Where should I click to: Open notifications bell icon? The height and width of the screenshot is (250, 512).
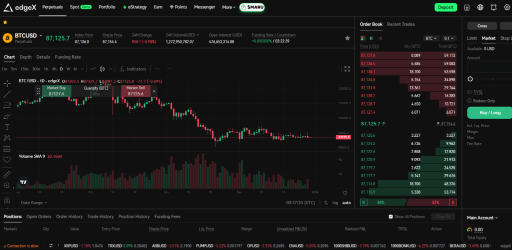pyautogui.click(x=493, y=7)
